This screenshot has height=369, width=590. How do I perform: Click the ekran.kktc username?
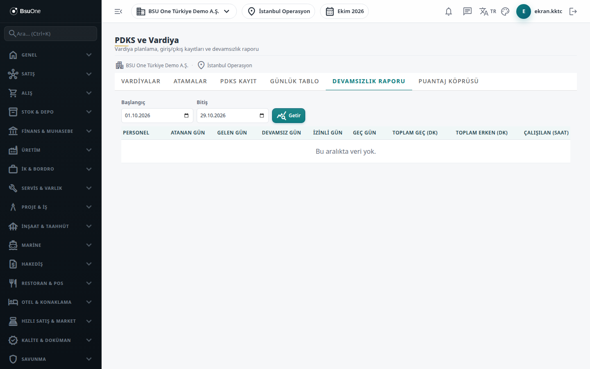coord(548,11)
